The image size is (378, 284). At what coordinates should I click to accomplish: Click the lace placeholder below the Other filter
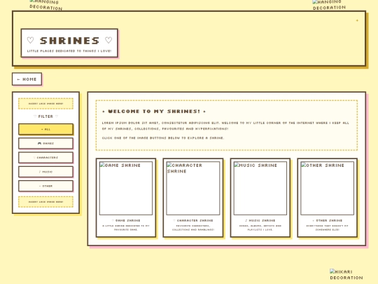tap(45, 202)
